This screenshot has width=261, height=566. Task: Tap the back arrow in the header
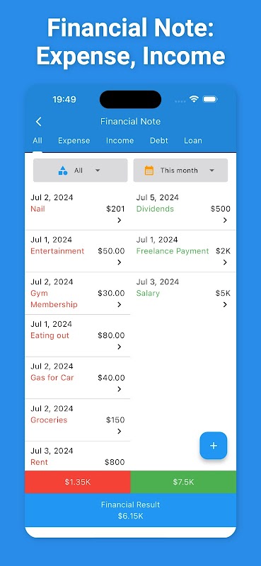click(39, 122)
